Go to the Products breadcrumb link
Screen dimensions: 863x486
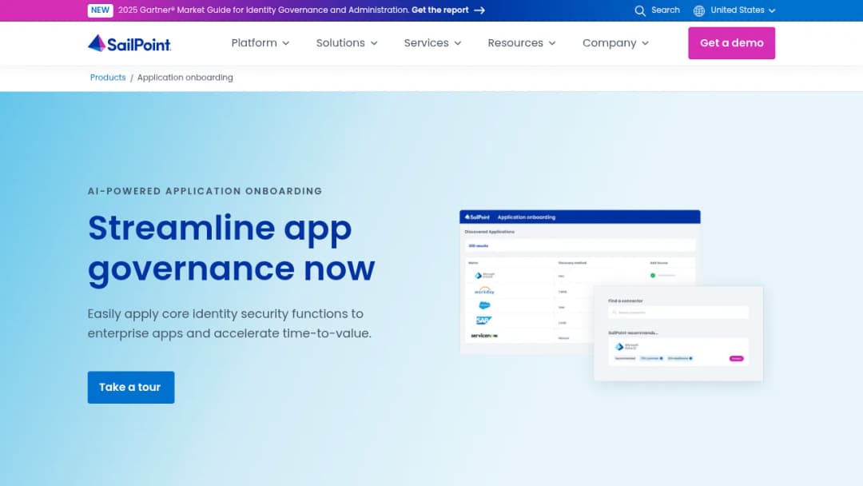(x=108, y=78)
